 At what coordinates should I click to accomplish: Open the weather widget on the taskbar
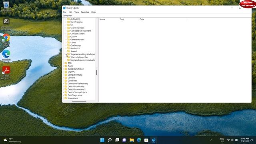point(12,140)
